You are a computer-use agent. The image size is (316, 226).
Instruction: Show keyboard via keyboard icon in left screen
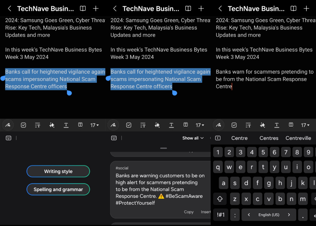click(x=8, y=138)
